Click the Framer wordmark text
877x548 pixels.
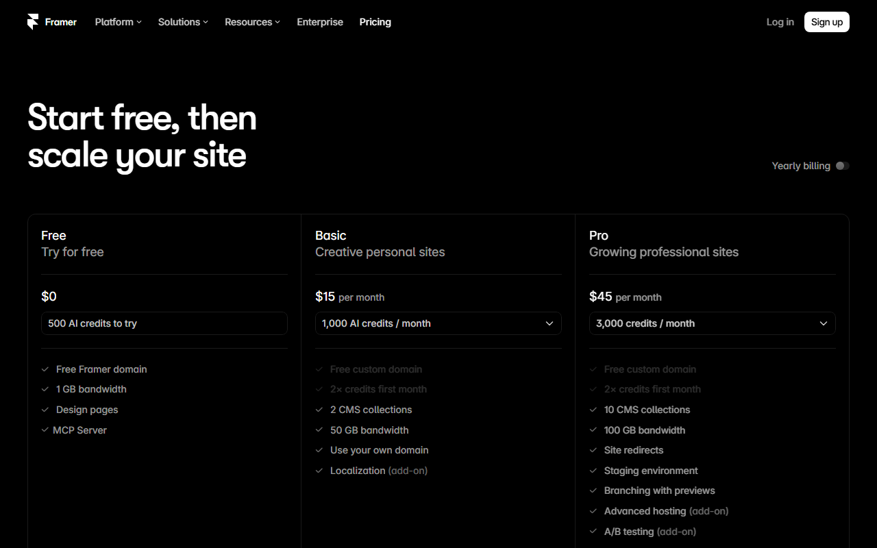[61, 22]
